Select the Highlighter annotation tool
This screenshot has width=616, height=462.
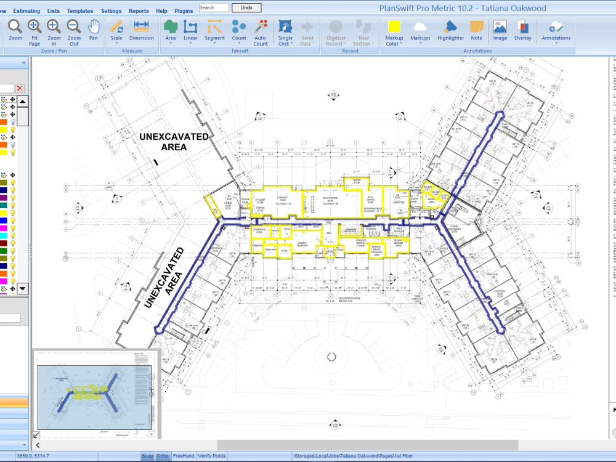pyautogui.click(x=451, y=30)
